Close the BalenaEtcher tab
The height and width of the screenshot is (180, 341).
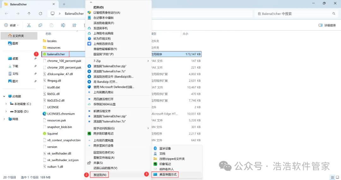point(54,4)
